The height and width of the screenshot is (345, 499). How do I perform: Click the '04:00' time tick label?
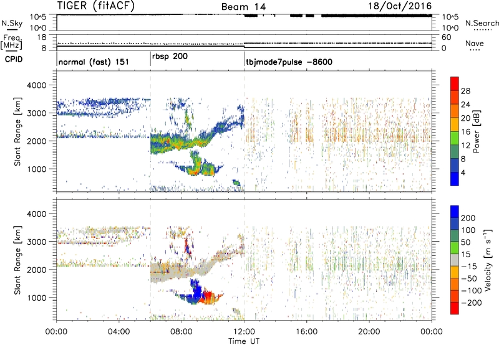coord(119,332)
